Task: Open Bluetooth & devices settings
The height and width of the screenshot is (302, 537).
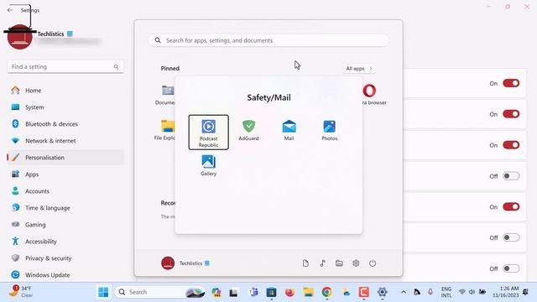Action: pyautogui.click(x=65, y=124)
